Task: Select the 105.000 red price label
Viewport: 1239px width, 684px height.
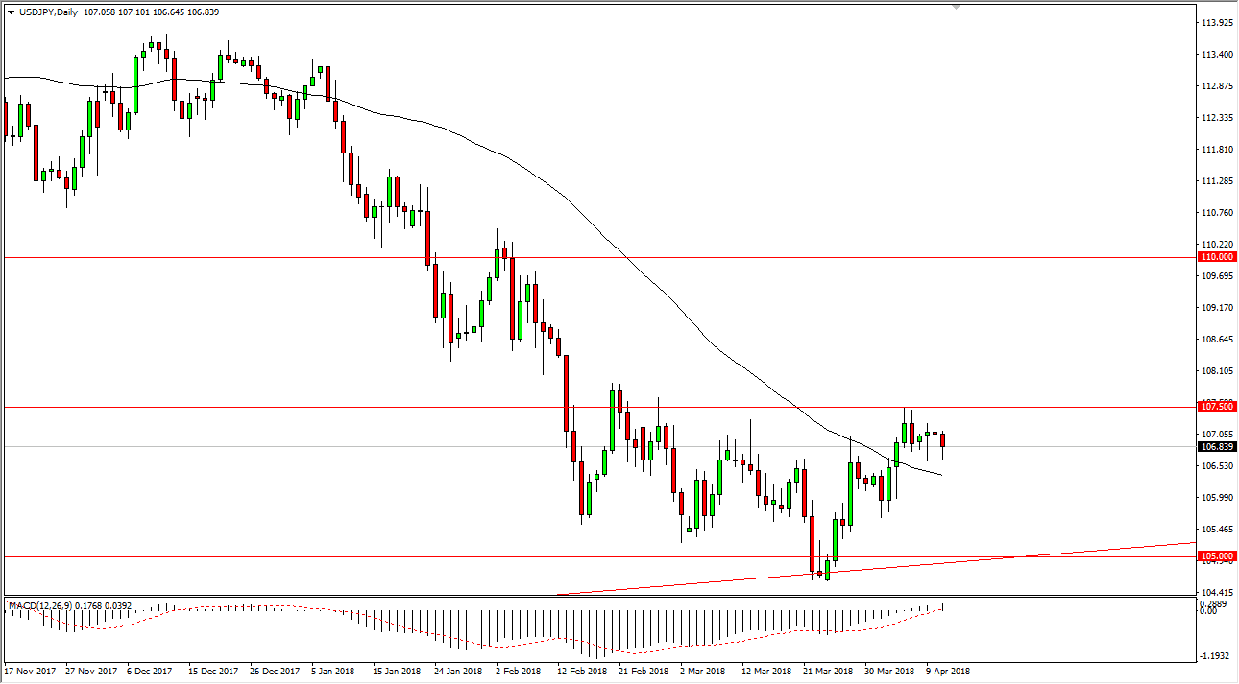Action: pos(1217,556)
